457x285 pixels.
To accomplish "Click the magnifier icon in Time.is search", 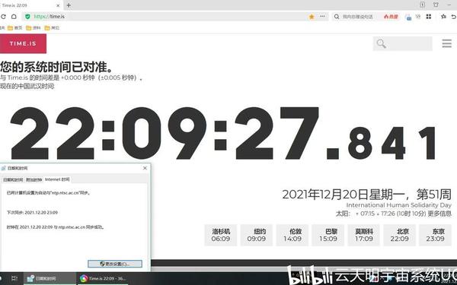I will pyautogui.click(x=381, y=43).
